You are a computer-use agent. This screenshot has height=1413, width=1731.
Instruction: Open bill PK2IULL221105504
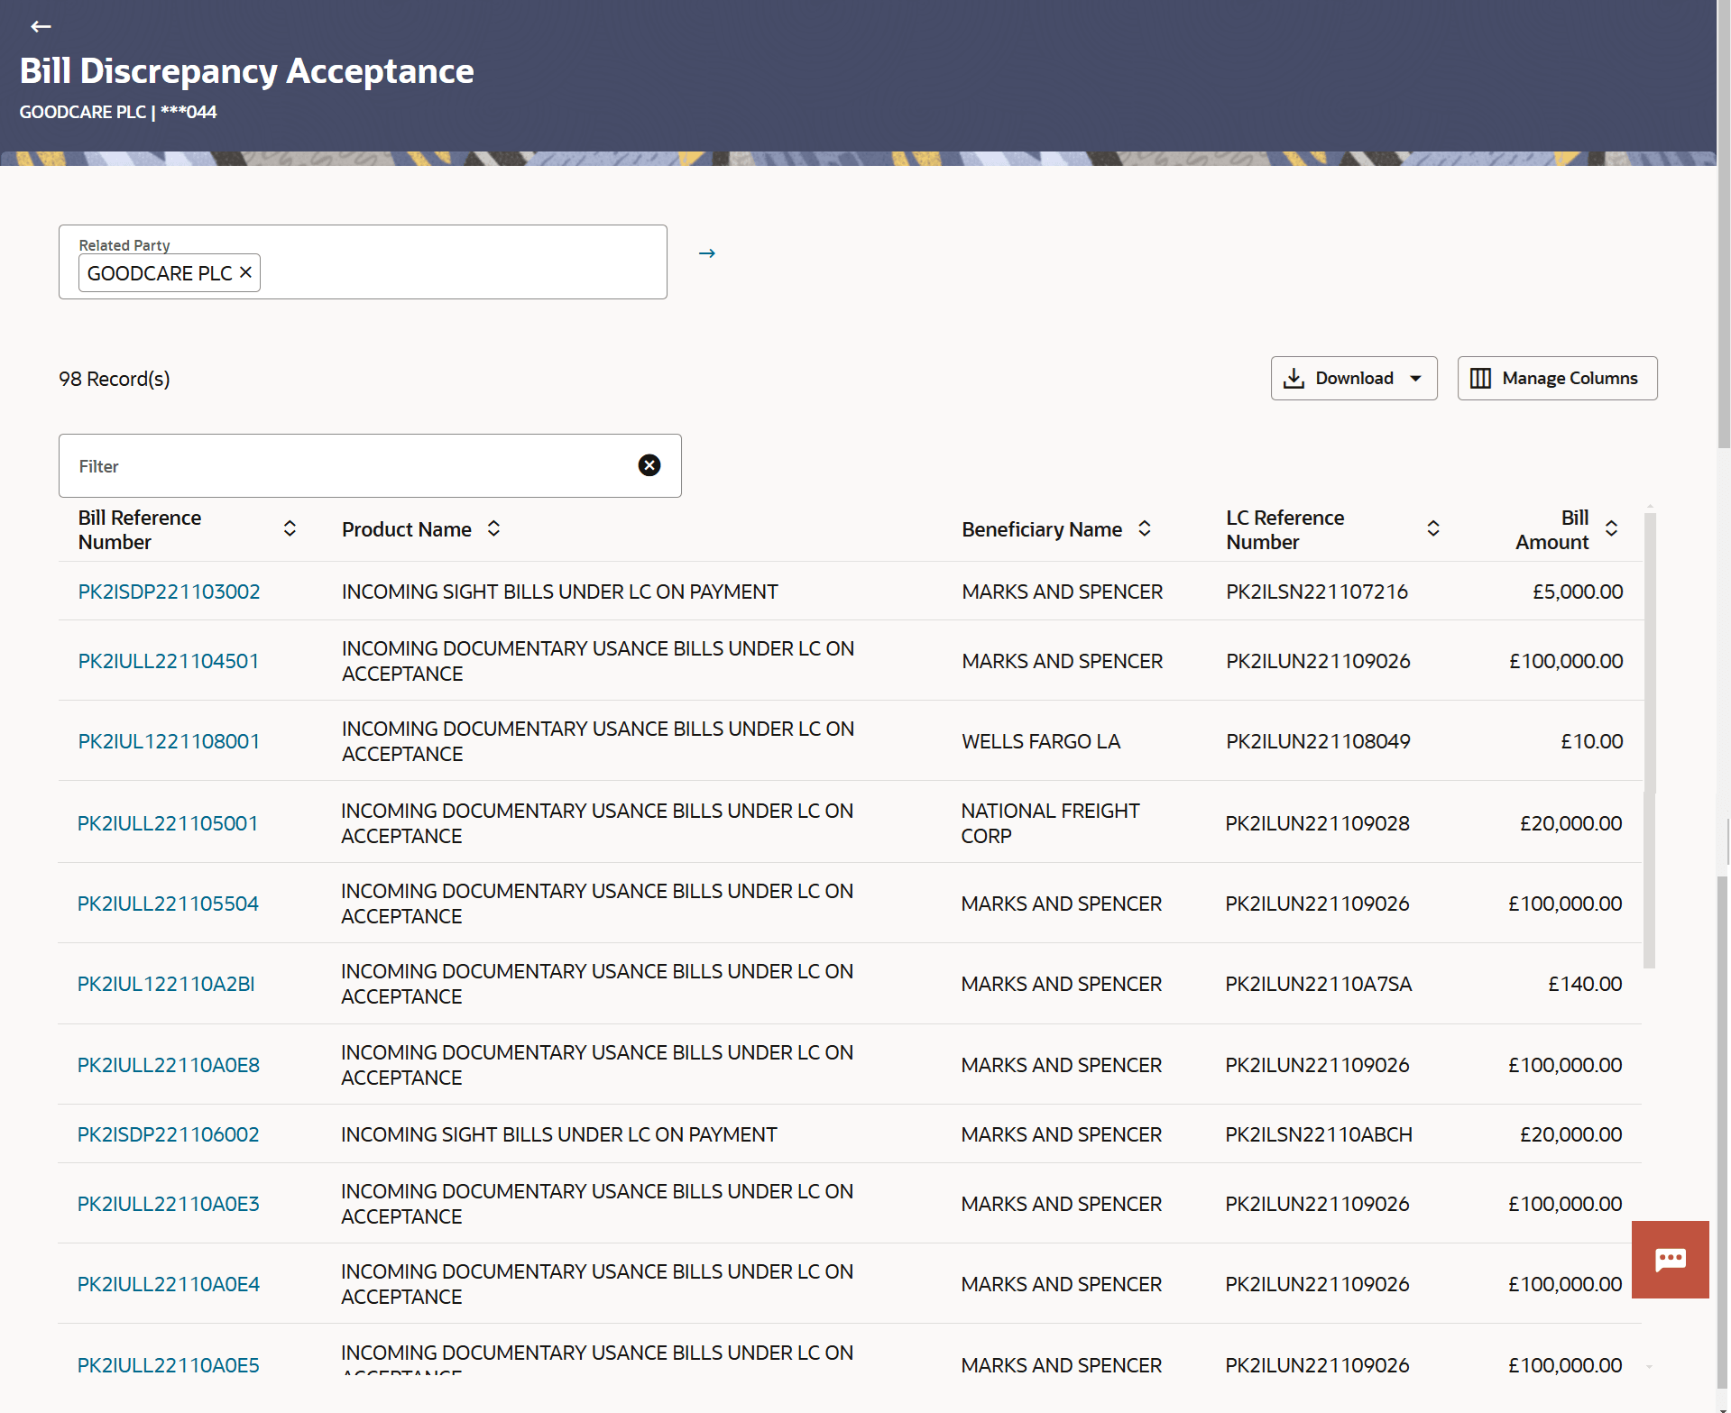(168, 904)
